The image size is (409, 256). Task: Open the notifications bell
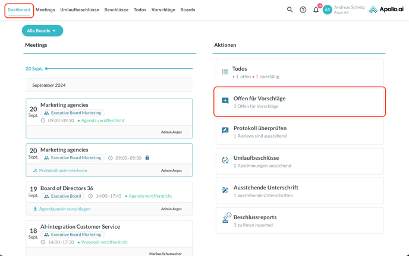point(316,10)
